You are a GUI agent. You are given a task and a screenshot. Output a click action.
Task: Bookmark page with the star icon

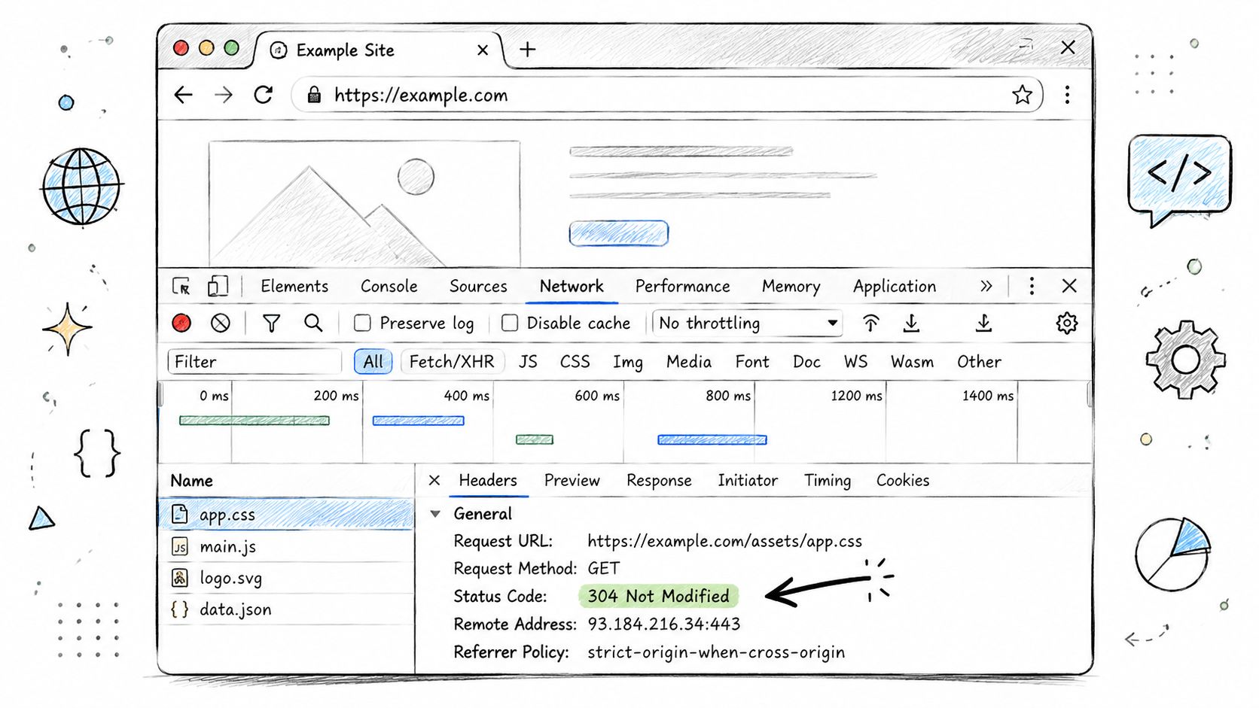[1022, 95]
